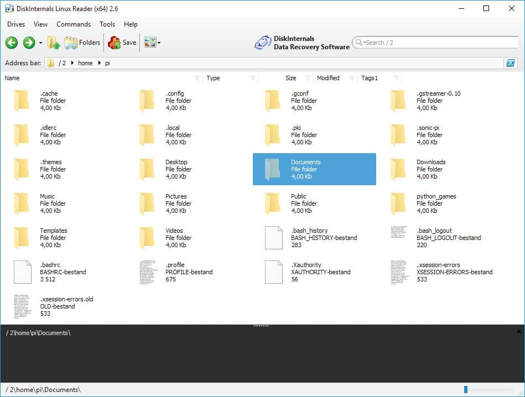Click the DiskInternals logo
Image resolution: width=525 pixels, height=397 pixels.
262,43
